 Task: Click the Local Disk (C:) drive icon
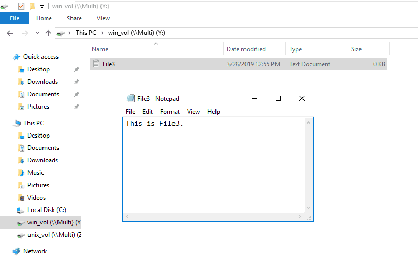coord(21,210)
